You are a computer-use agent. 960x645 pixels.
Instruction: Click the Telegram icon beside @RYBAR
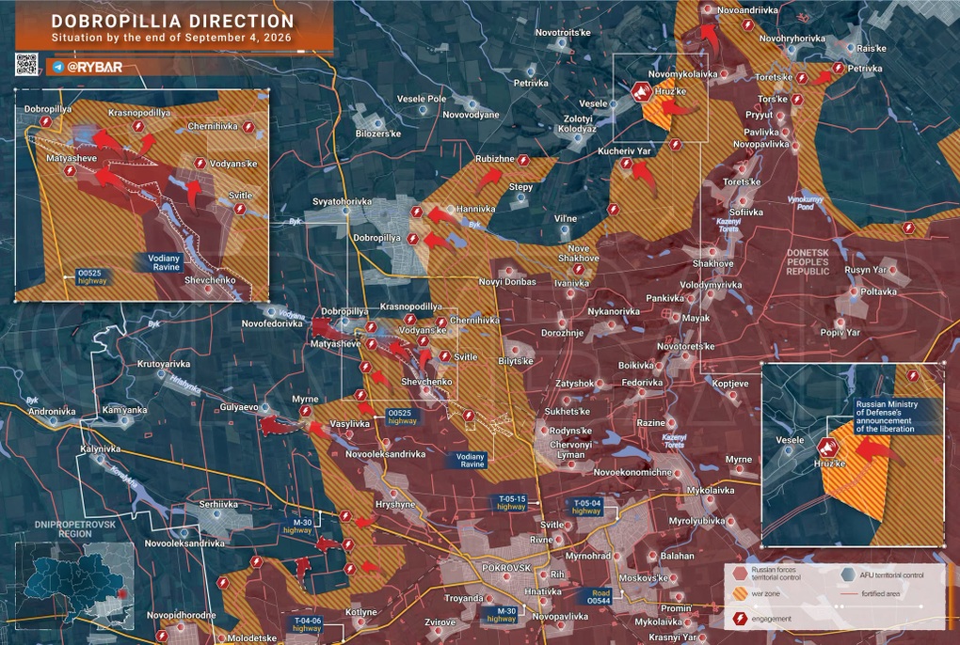tap(58, 68)
